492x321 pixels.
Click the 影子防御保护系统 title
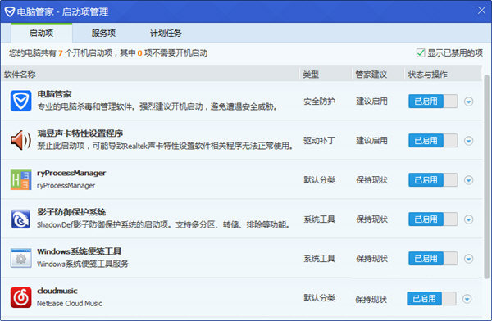click(x=71, y=212)
